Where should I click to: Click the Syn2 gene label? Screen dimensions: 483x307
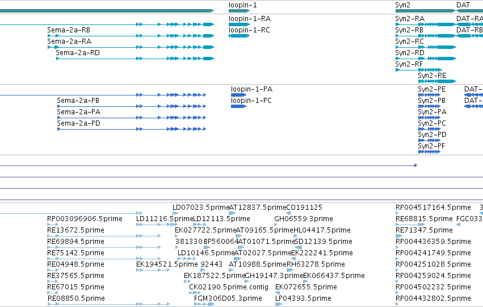pos(402,5)
